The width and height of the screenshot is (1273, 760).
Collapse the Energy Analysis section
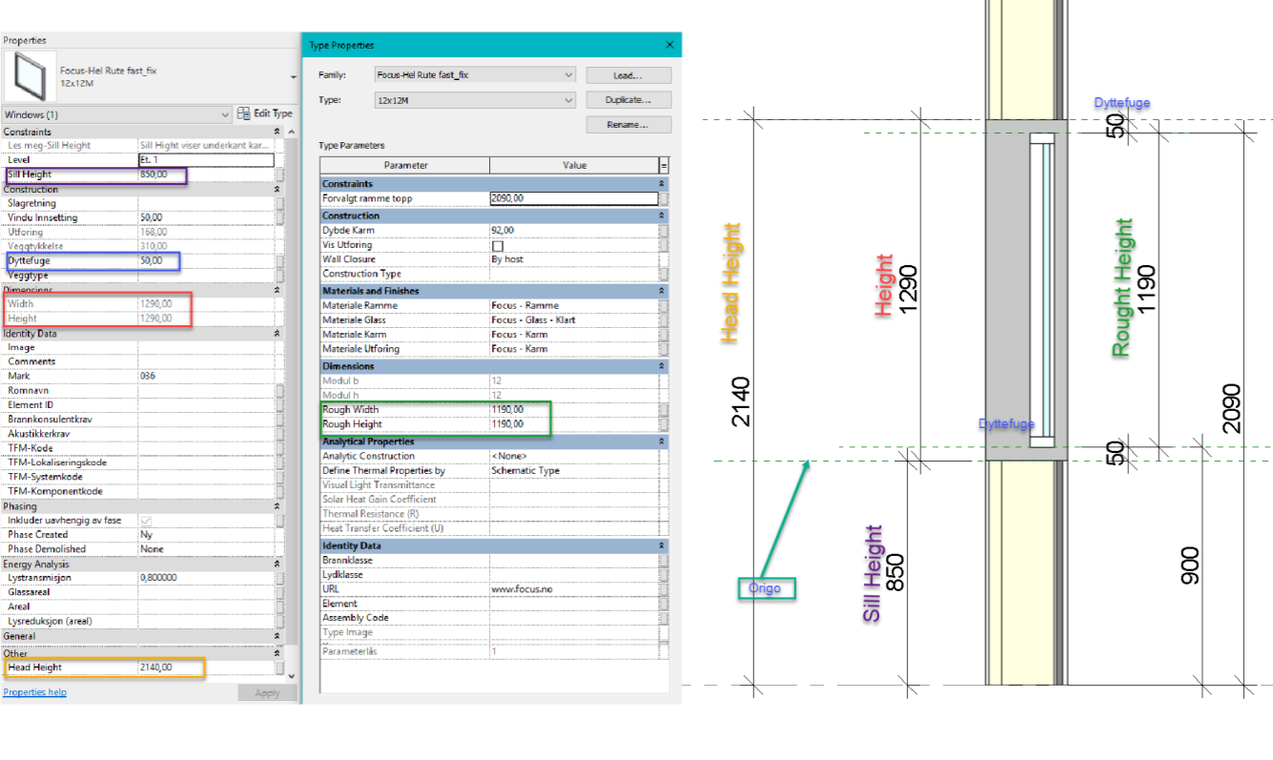[x=277, y=565]
